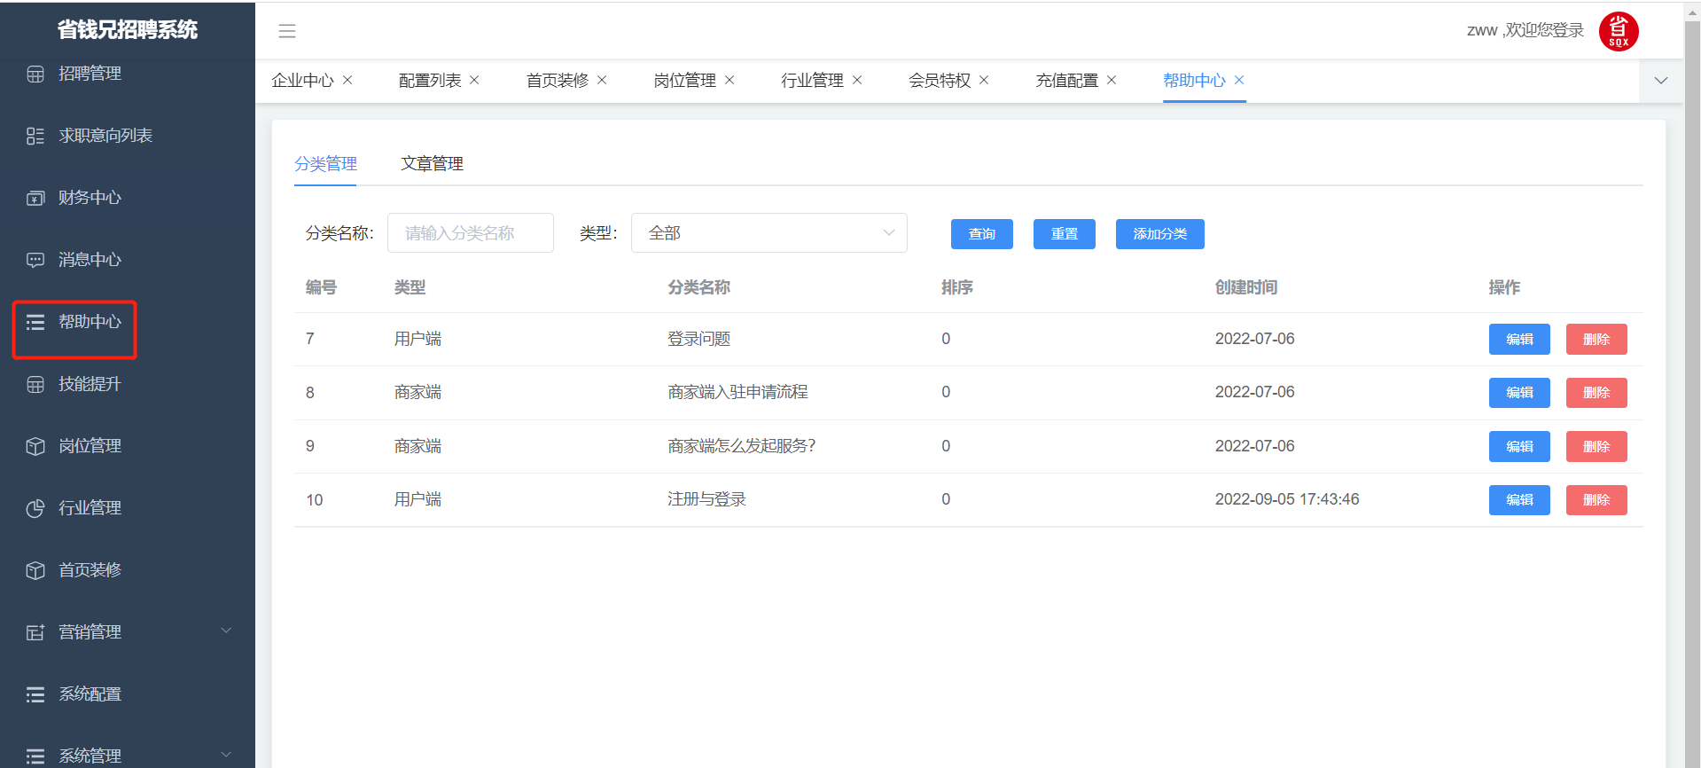
Task: Close the 企业中心 tab
Action: (x=347, y=80)
